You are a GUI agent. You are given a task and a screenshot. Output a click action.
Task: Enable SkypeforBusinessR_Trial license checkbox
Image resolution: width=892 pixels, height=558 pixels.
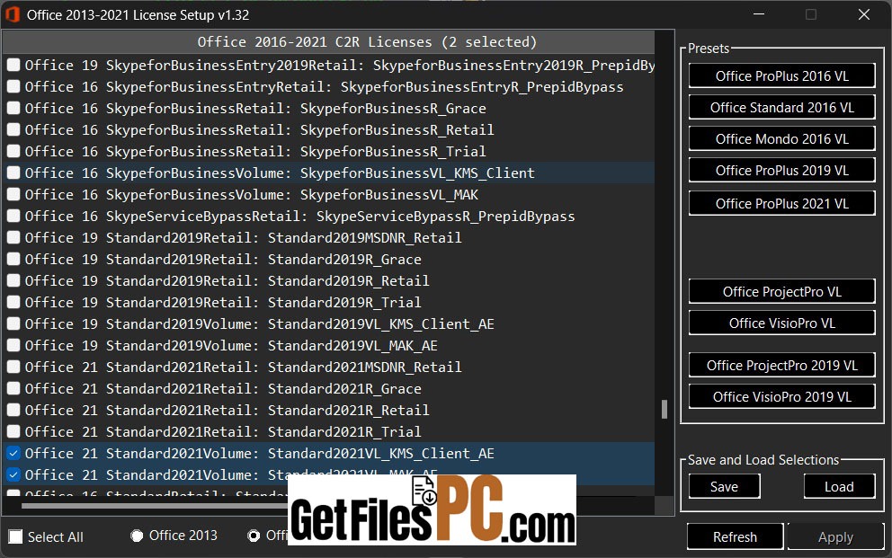pos(13,151)
